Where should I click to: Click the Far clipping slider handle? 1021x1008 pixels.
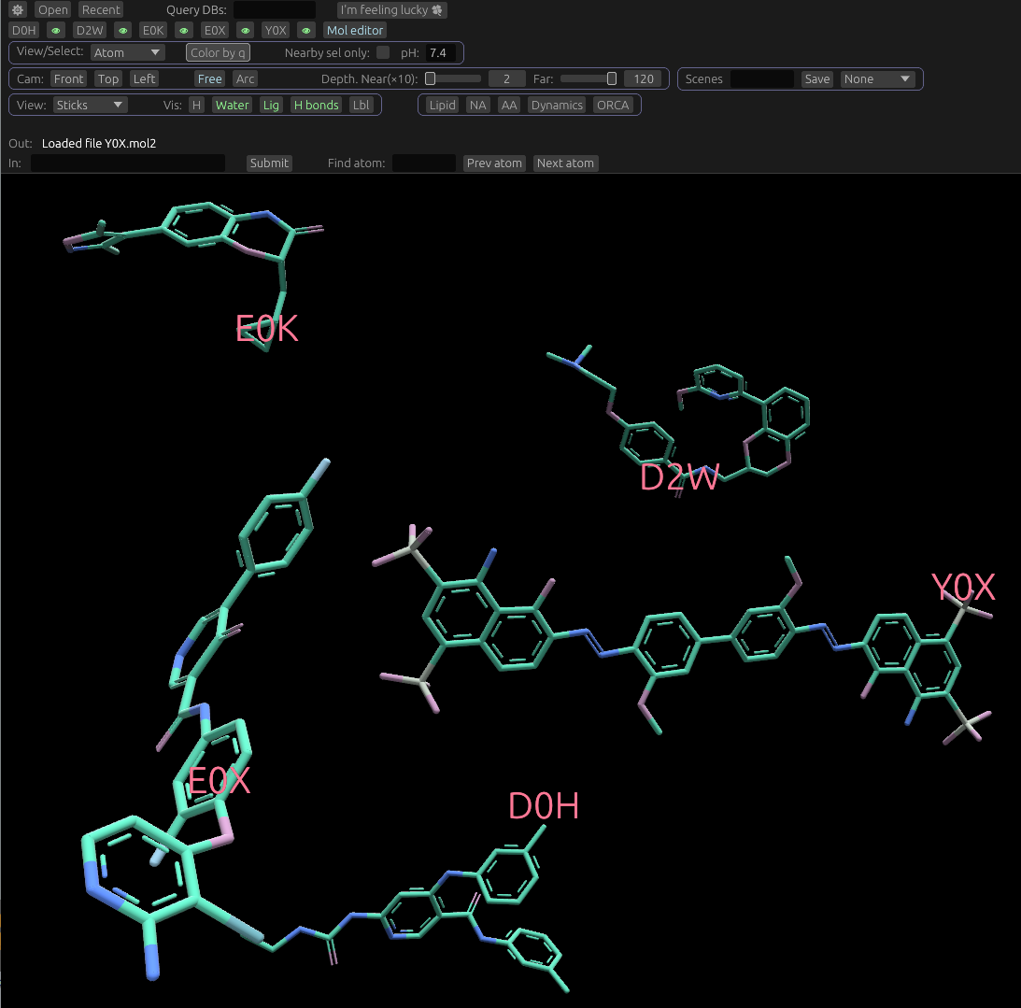[x=612, y=78]
